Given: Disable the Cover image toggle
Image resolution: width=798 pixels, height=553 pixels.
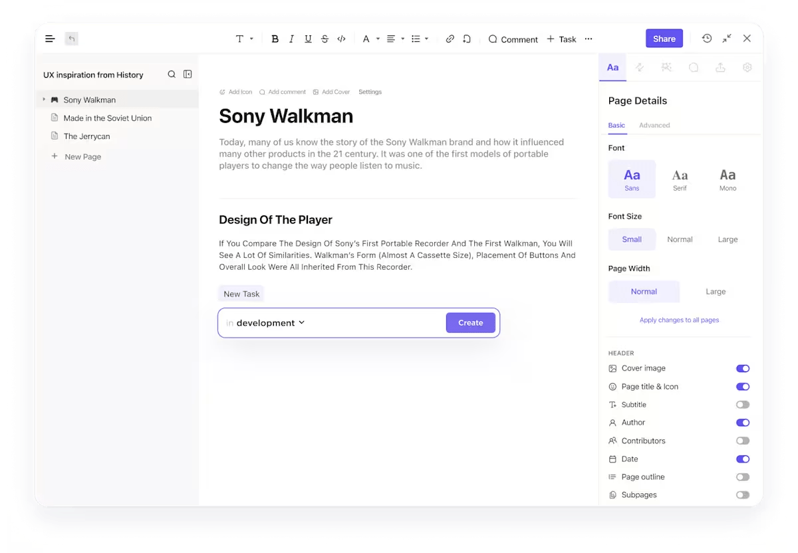Looking at the screenshot, I should tap(743, 368).
